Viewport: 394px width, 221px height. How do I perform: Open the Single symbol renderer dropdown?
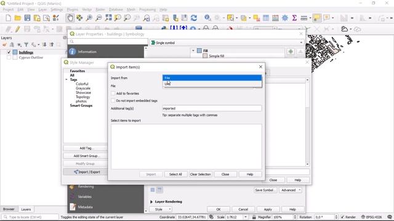[x=227, y=43]
